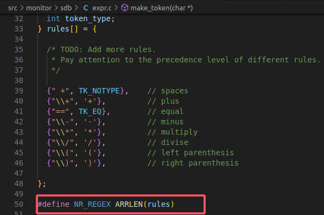This screenshot has height=215, width=324.
Task: Click the cube symbol icon before make_token
Action: [124, 8]
